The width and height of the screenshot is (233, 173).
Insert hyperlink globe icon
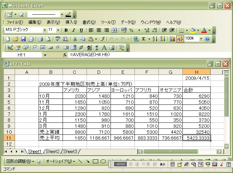(136, 39)
